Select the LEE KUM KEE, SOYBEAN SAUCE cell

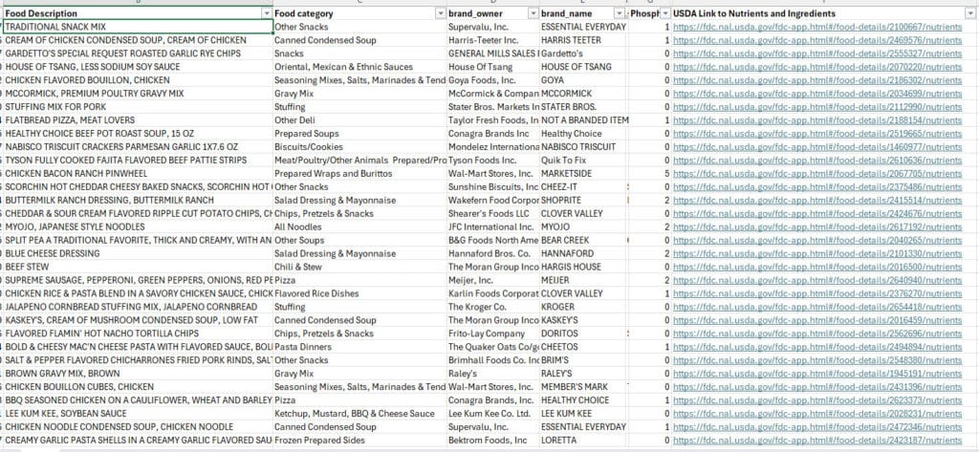(138, 413)
